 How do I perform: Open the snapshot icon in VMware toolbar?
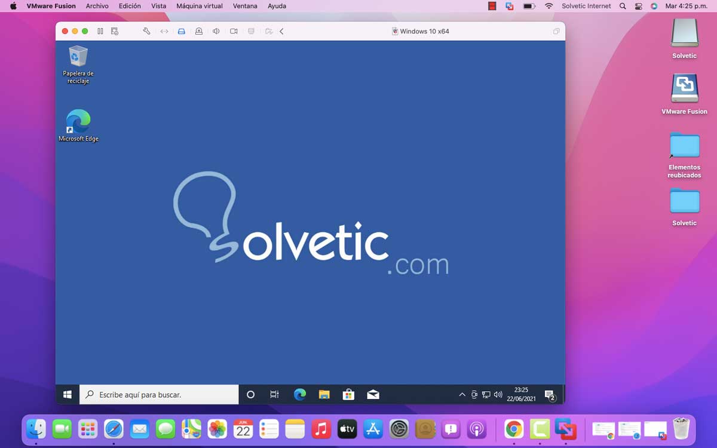click(x=115, y=31)
